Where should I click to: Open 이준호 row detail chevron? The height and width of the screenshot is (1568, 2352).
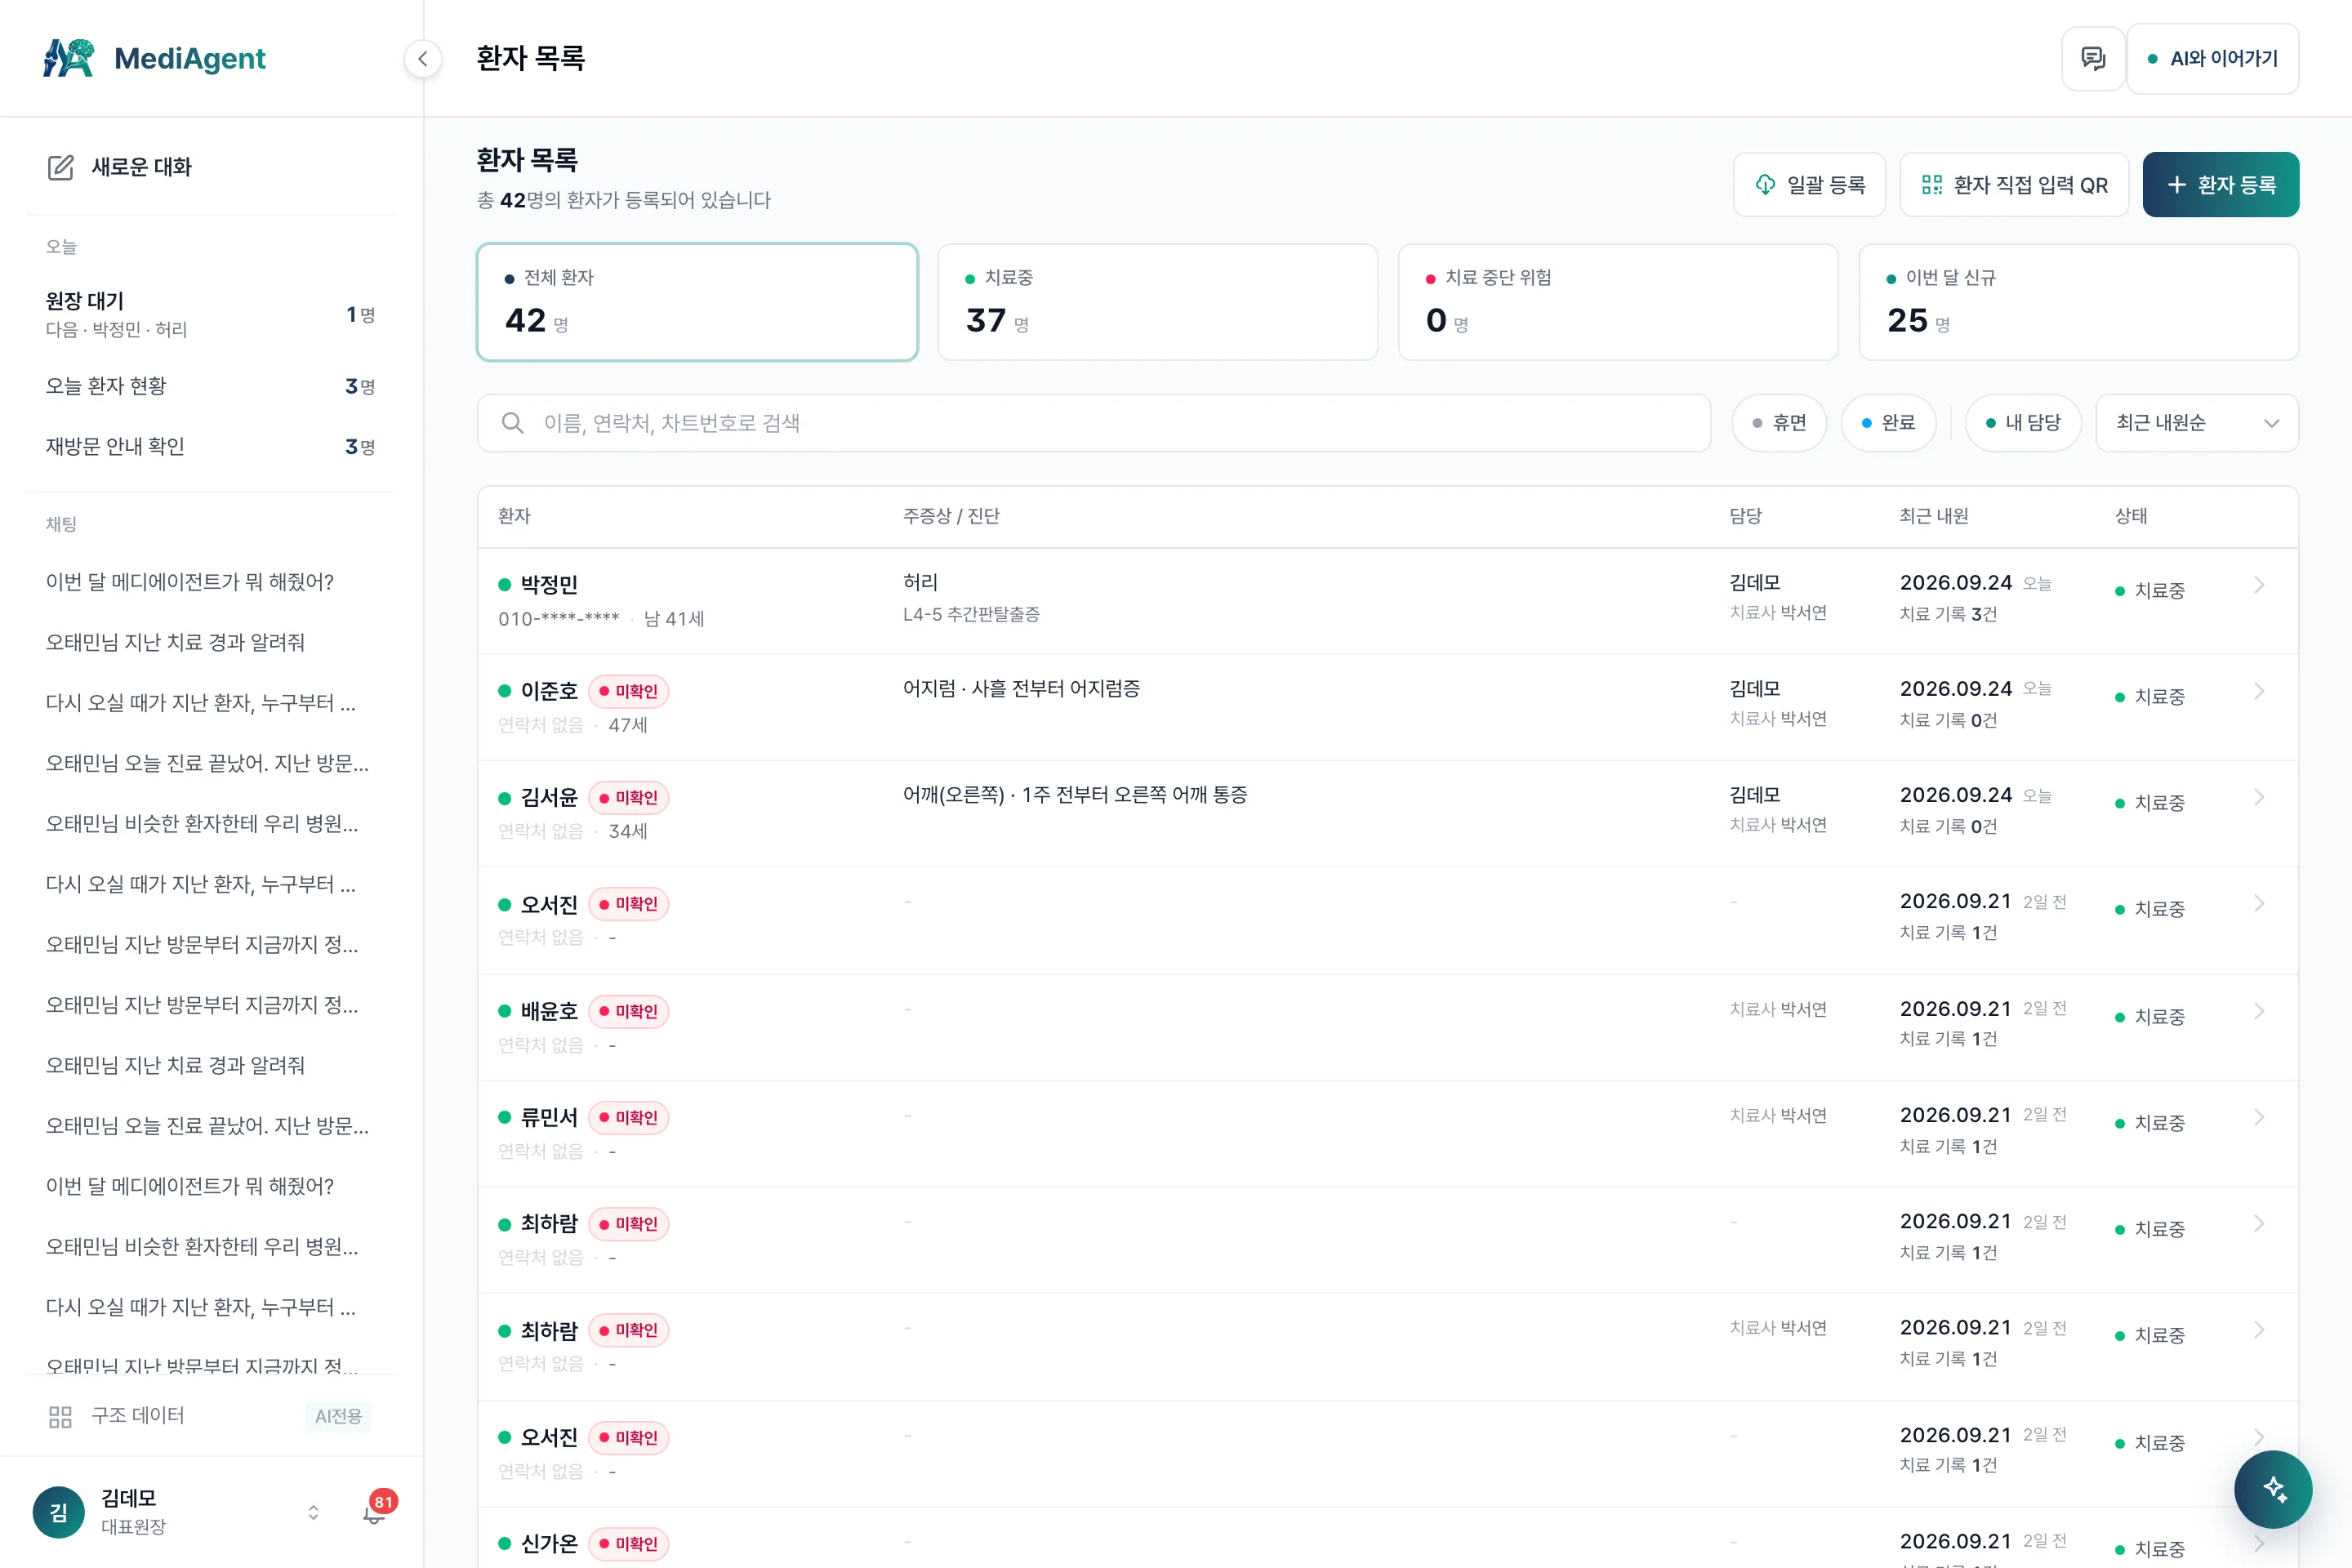pos(2259,691)
